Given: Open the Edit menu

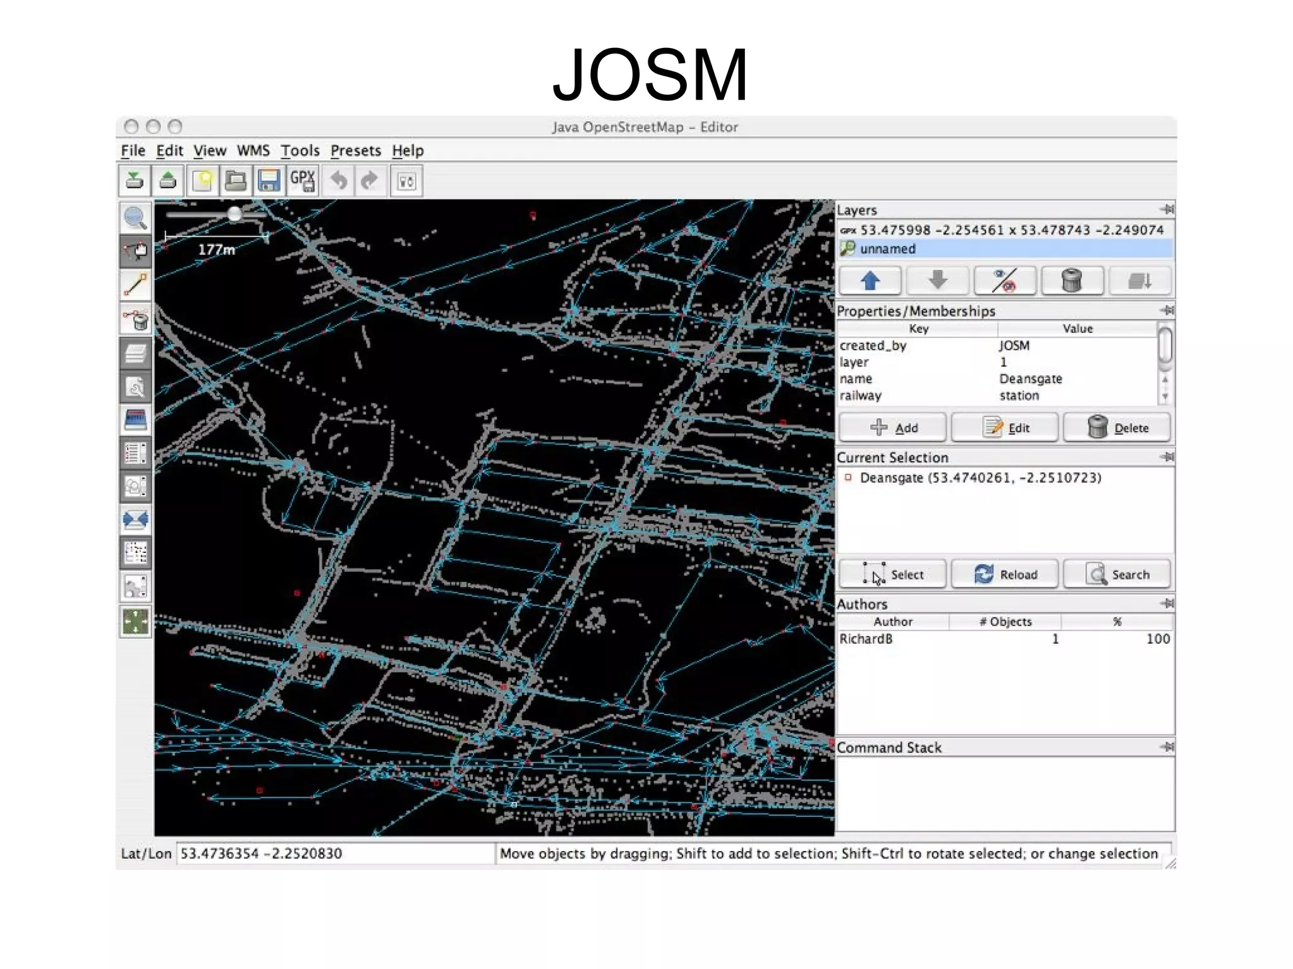Looking at the screenshot, I should click(170, 151).
